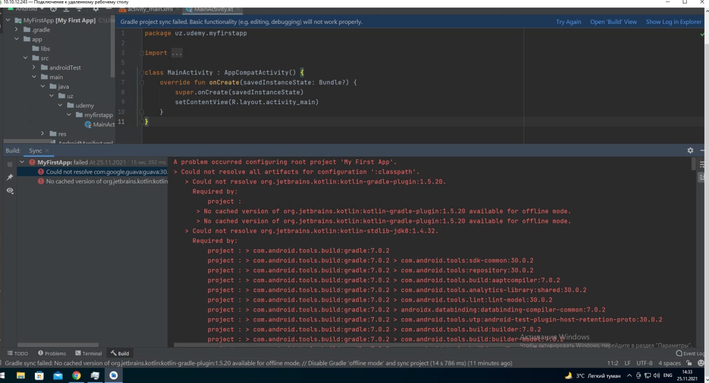Collapse the udemy package

(61, 105)
